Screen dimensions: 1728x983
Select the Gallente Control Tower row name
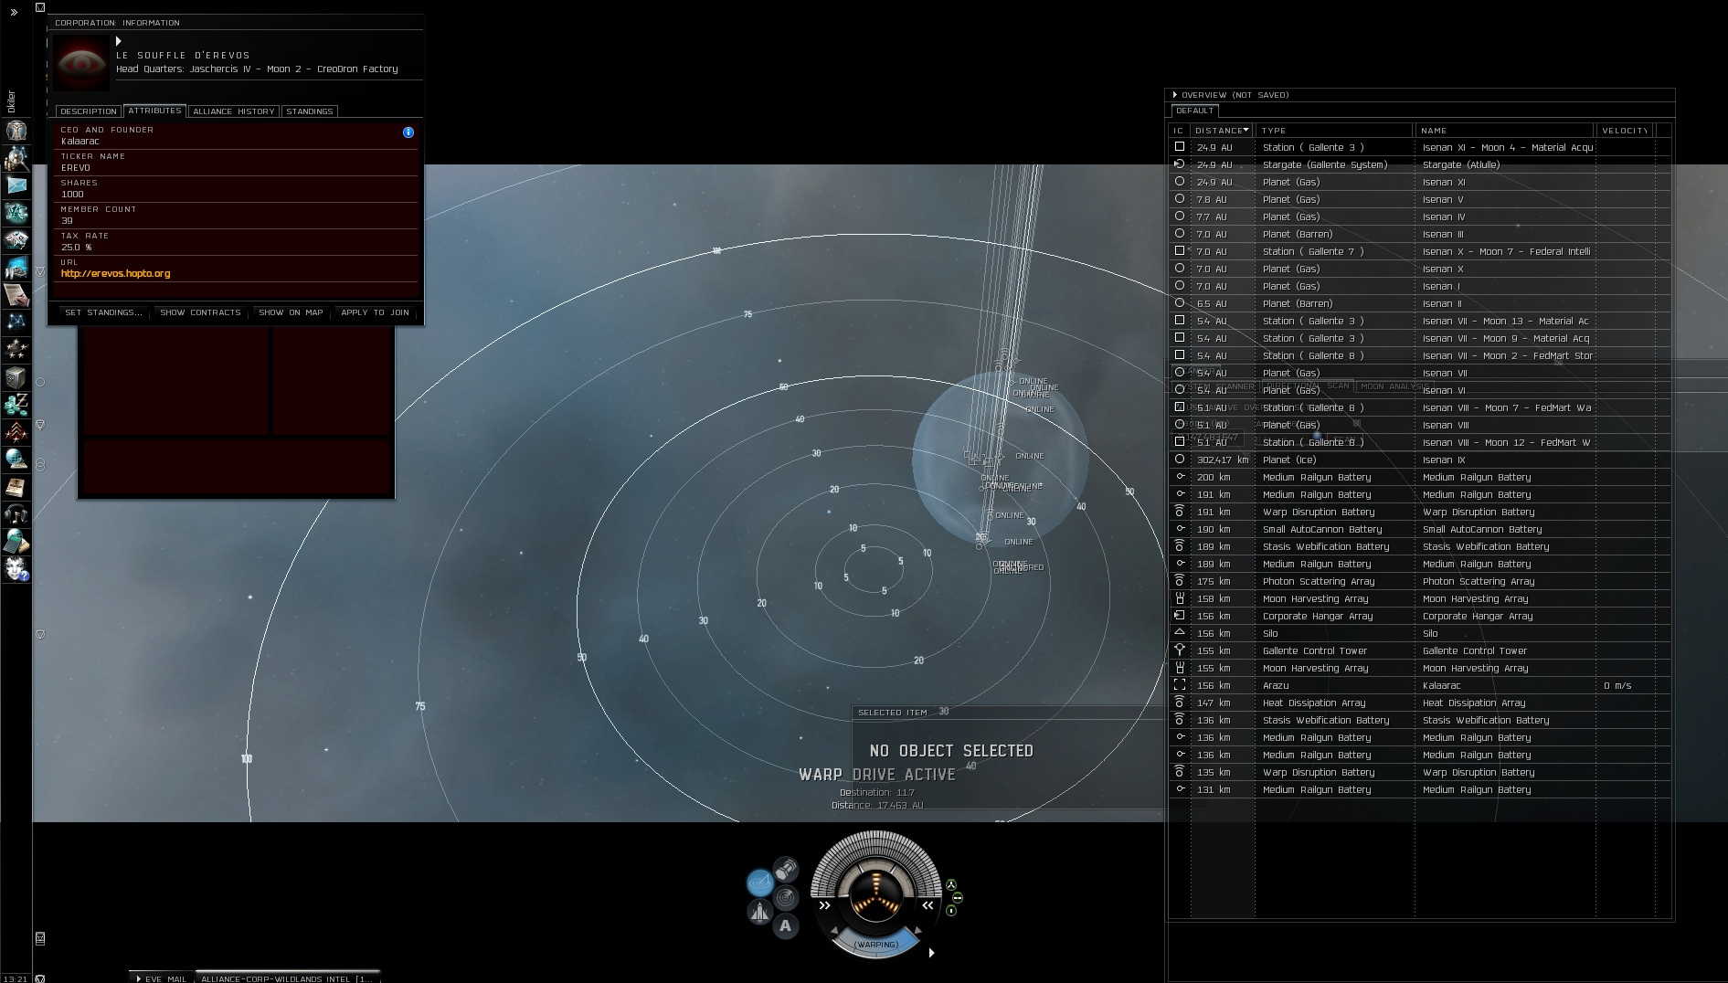pyautogui.click(x=1475, y=651)
